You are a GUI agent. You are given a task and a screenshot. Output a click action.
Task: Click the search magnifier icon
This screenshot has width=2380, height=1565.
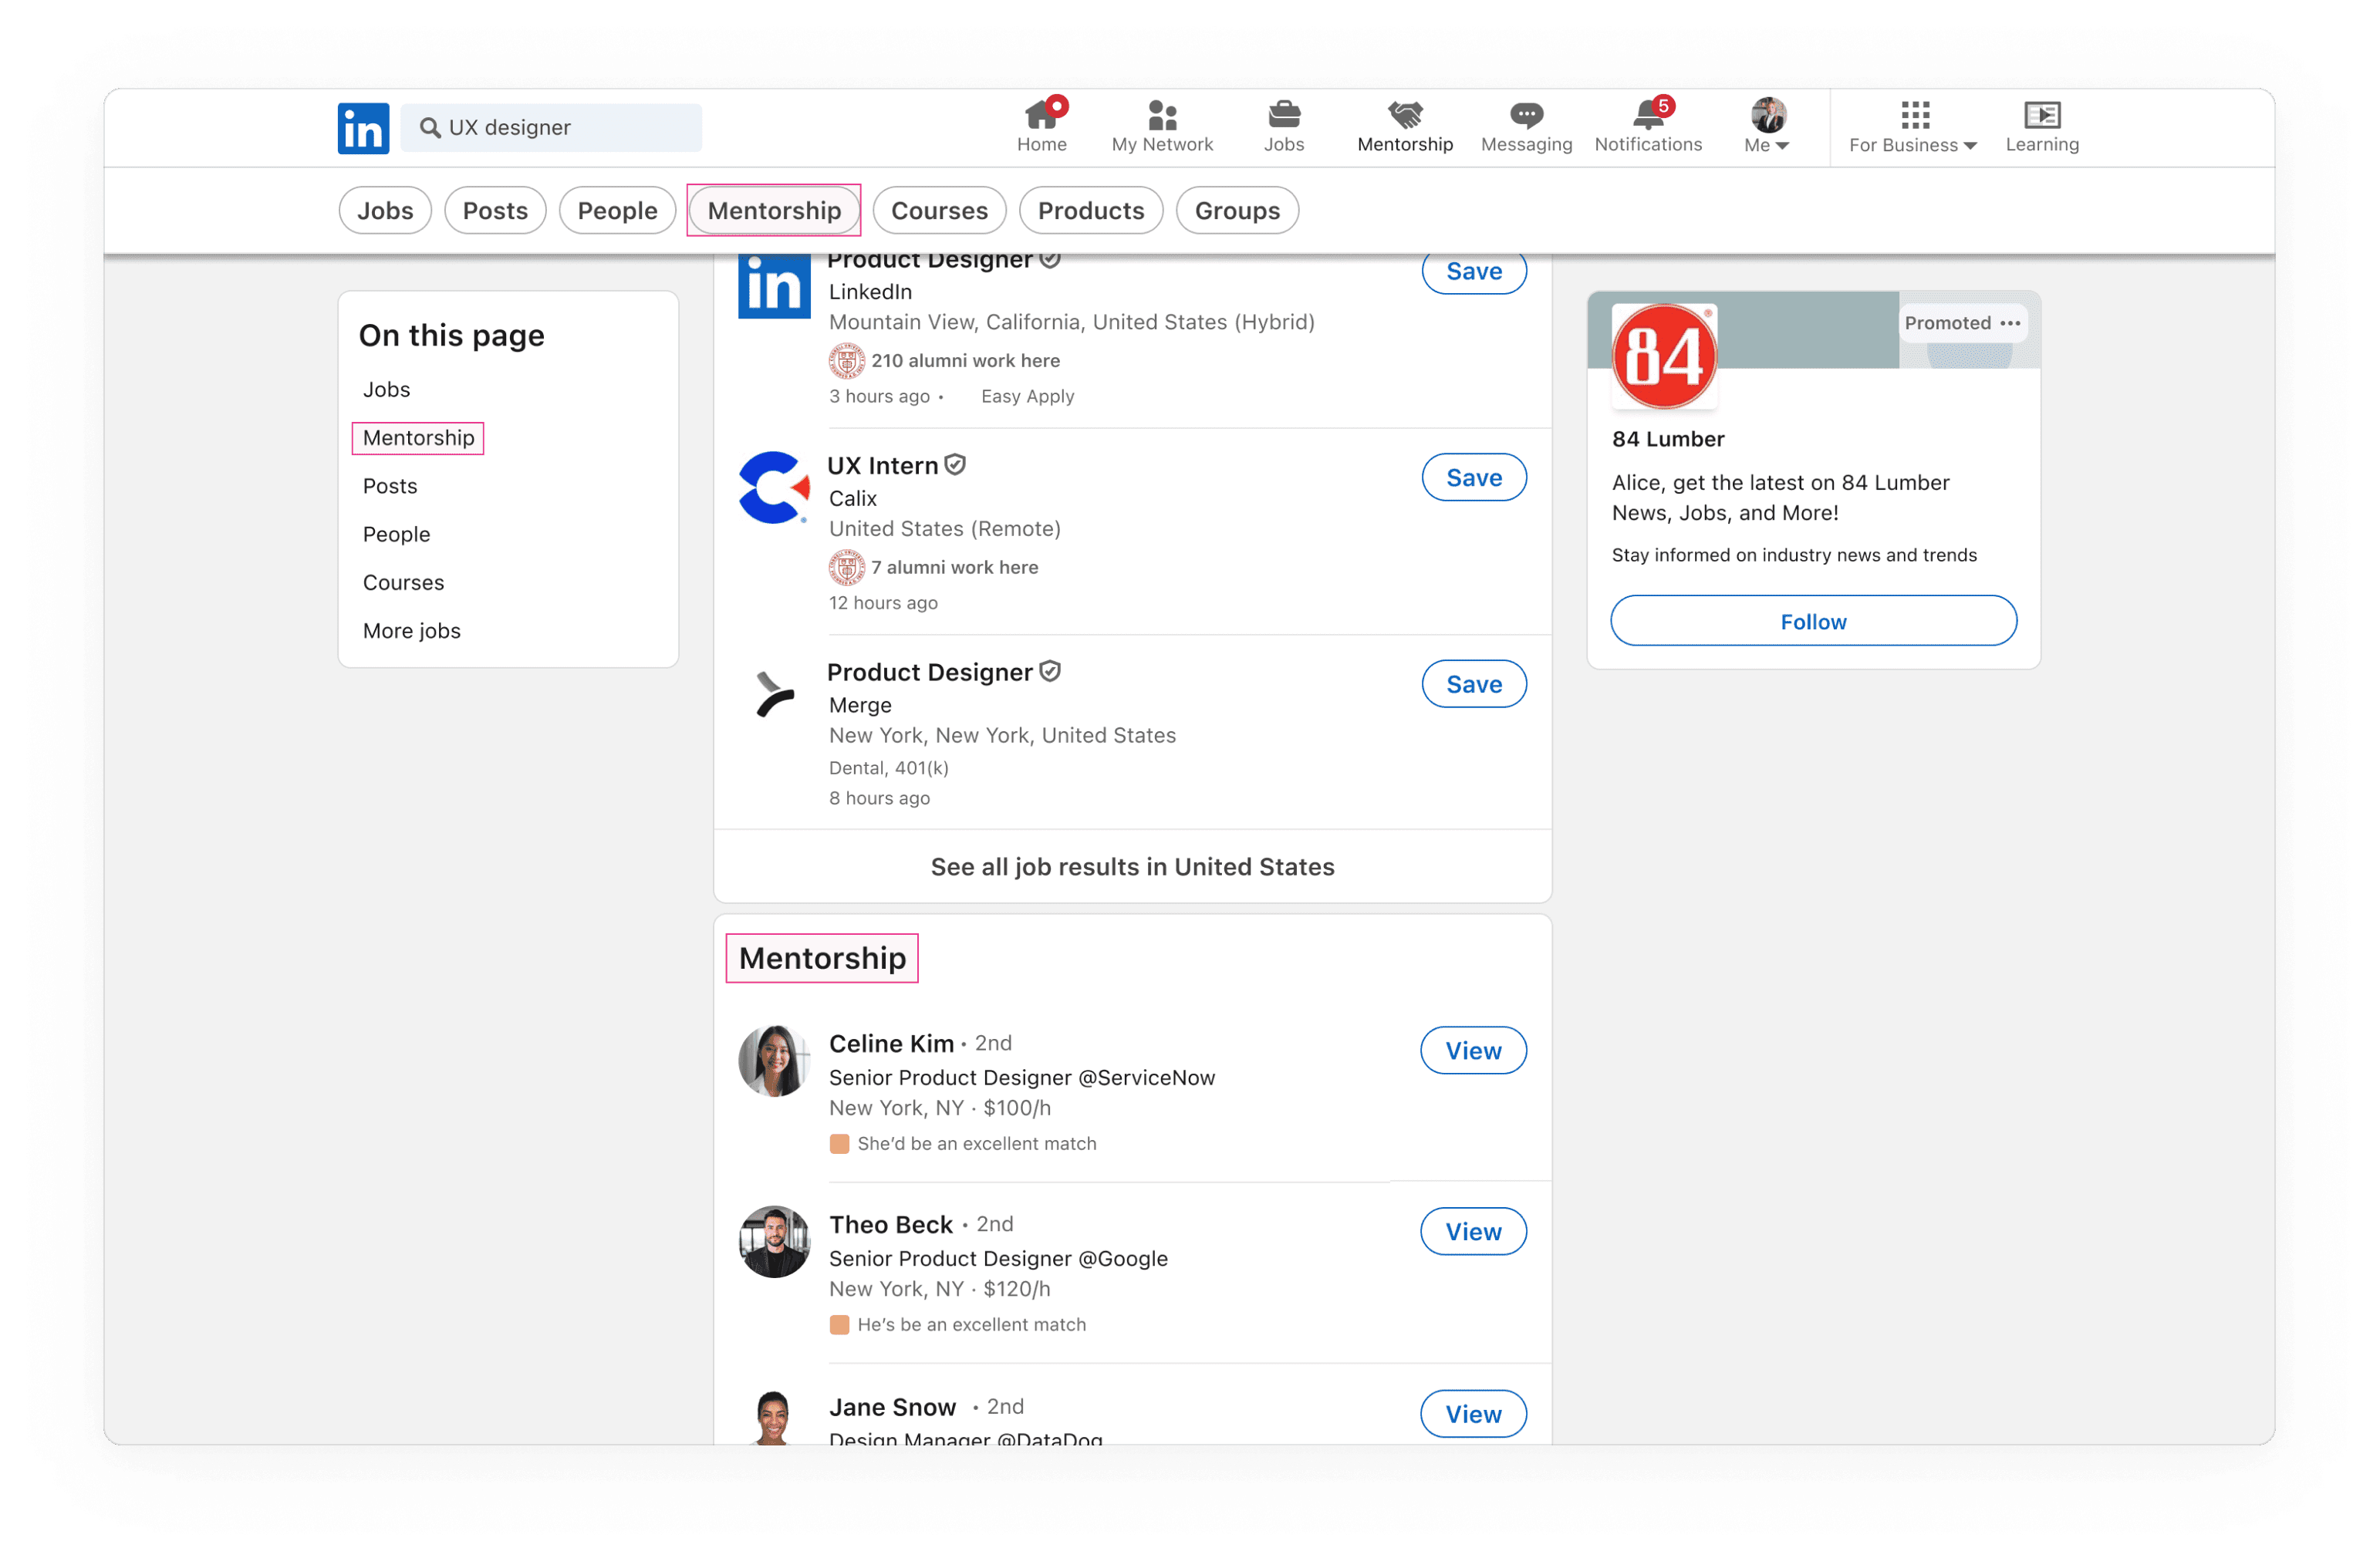[430, 128]
